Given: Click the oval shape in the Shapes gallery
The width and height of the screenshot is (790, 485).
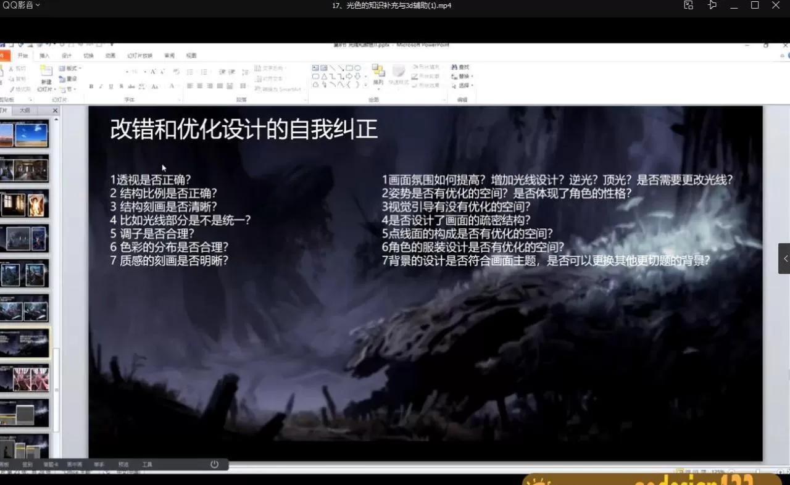Looking at the screenshot, I should point(358,68).
